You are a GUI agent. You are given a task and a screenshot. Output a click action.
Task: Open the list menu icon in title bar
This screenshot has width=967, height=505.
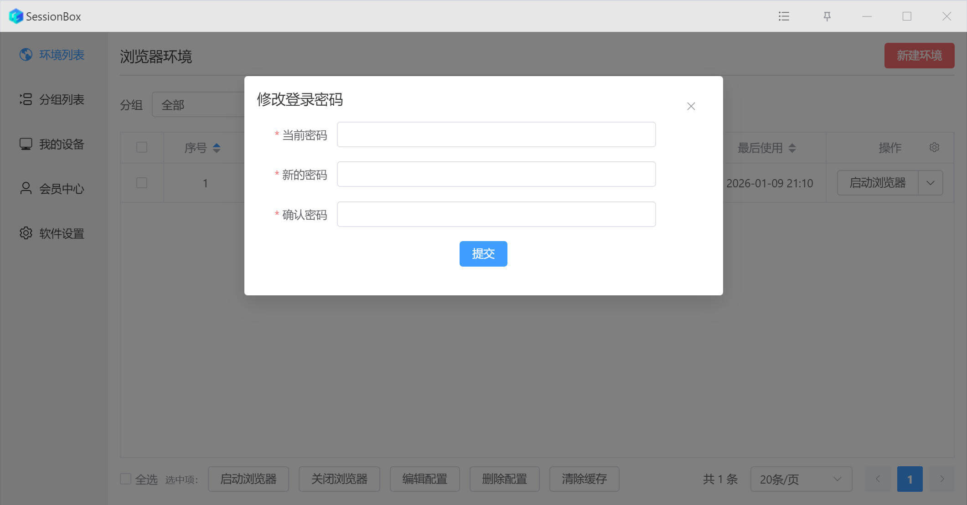point(784,16)
